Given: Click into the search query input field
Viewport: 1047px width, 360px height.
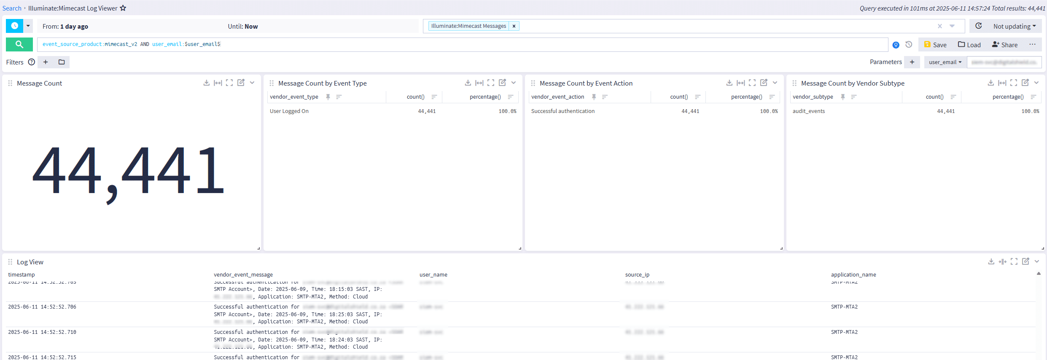Looking at the screenshot, I should coord(506,44).
